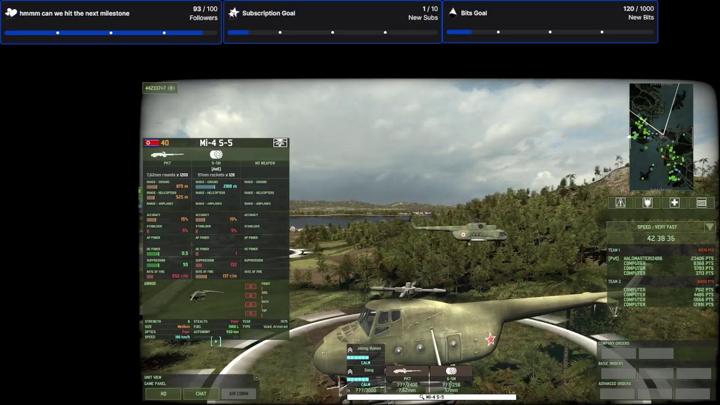This screenshot has width=720, height=405.
Task: Click the first Company Orders button slot
Action: pos(618,353)
